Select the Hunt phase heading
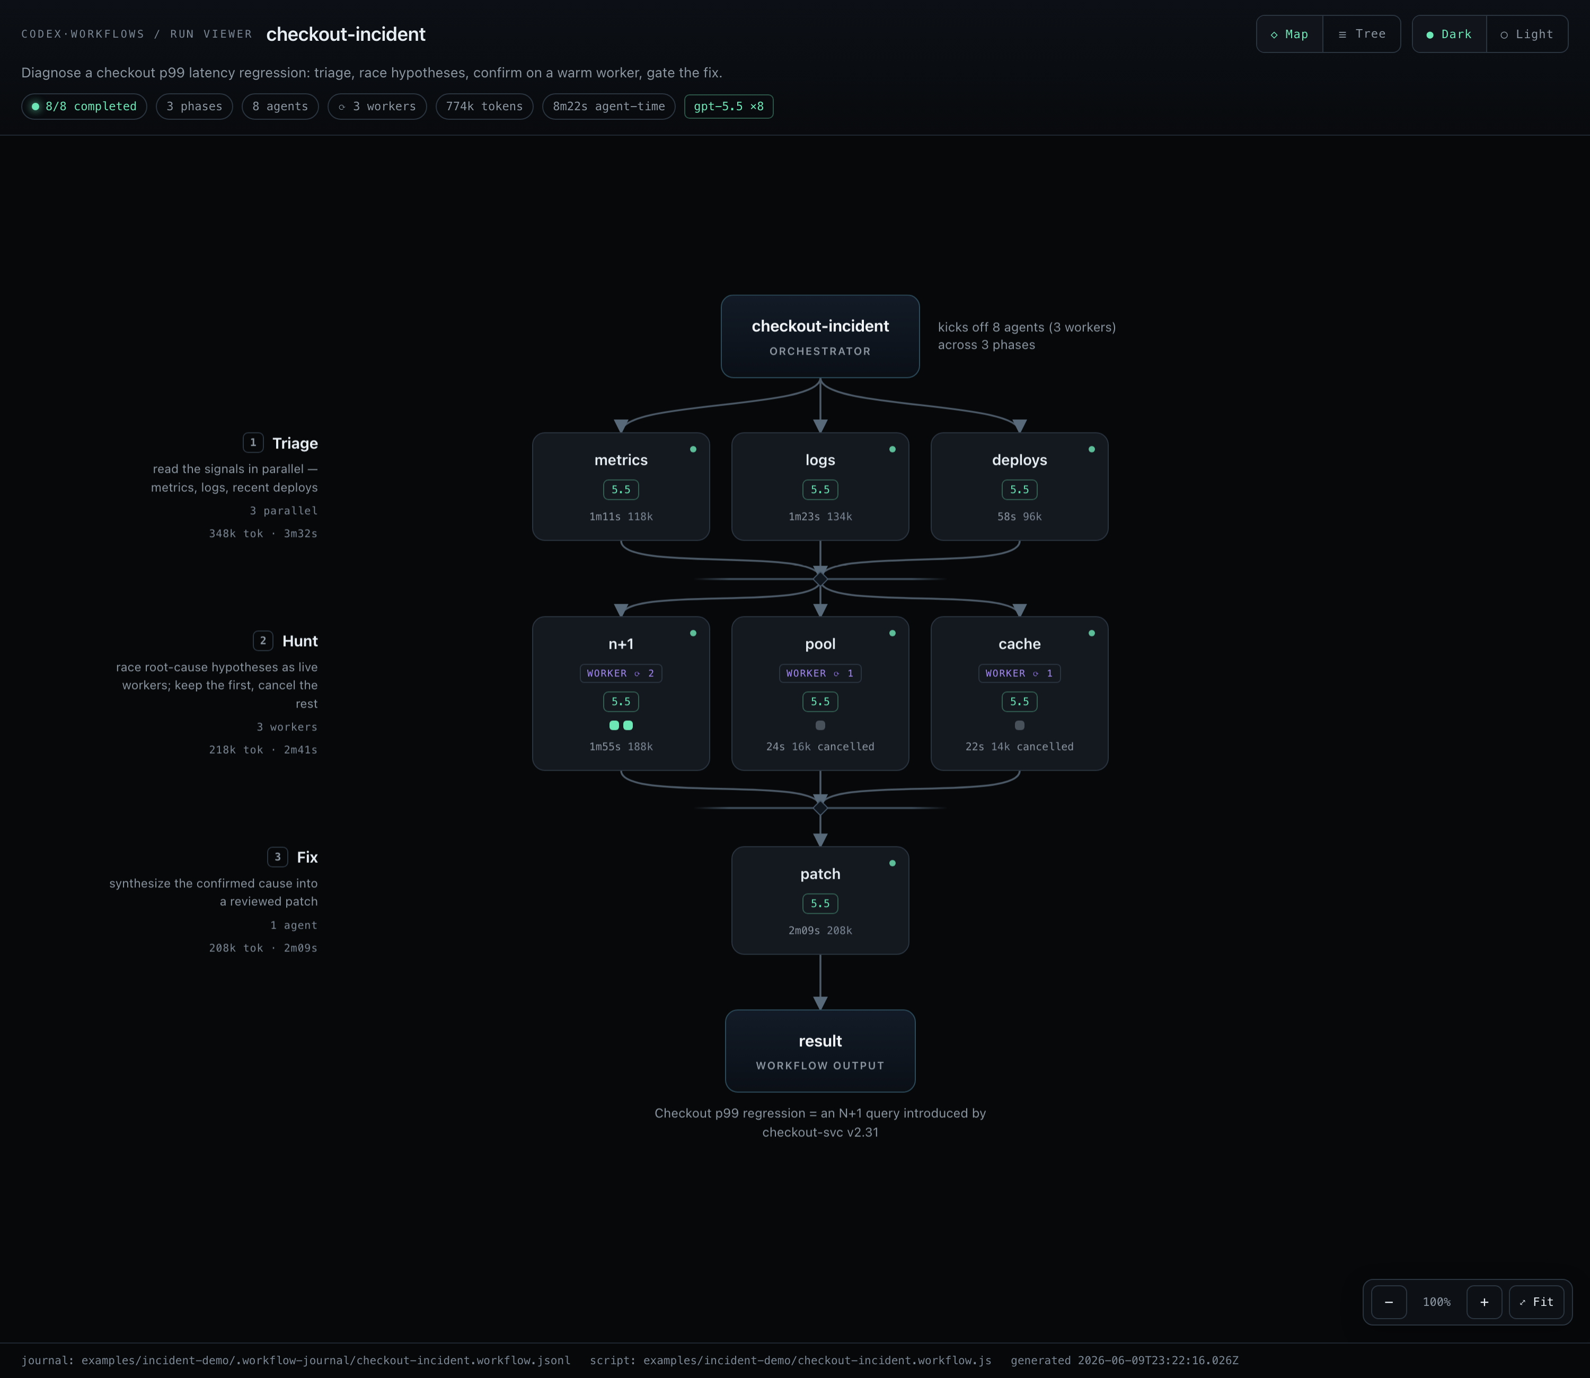The image size is (1590, 1378). click(300, 641)
